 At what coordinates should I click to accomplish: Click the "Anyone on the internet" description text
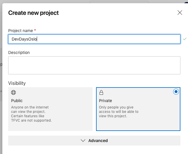pos(30,107)
